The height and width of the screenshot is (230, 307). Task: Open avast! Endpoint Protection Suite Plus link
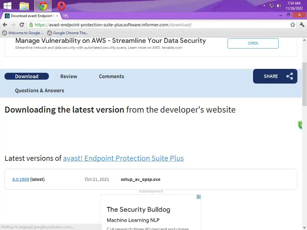pyautogui.click(x=123, y=158)
